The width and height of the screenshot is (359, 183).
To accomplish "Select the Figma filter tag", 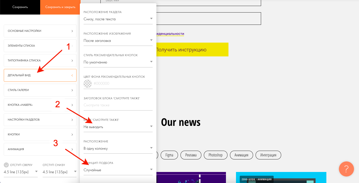I will point(169,155).
